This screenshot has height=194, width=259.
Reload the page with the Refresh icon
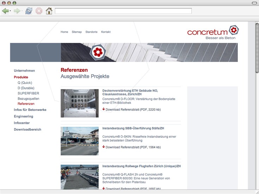29,11
